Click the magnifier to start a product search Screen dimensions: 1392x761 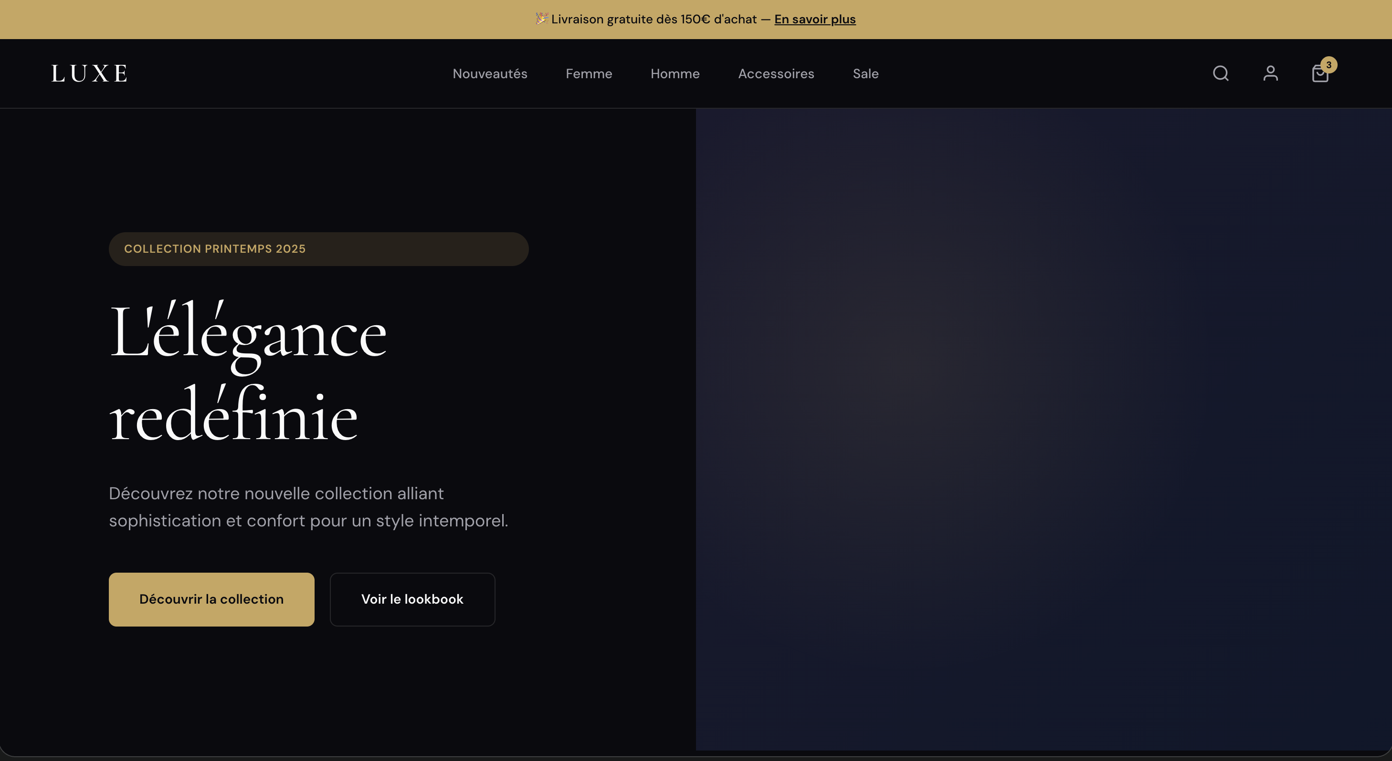click(x=1220, y=73)
